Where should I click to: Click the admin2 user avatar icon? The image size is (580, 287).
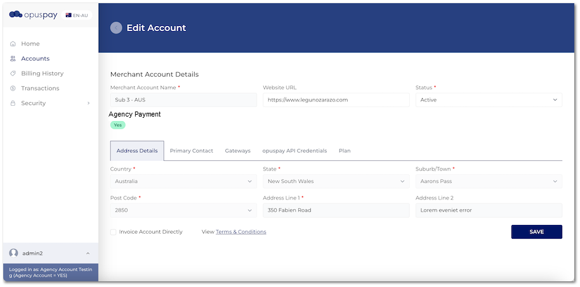coord(14,253)
